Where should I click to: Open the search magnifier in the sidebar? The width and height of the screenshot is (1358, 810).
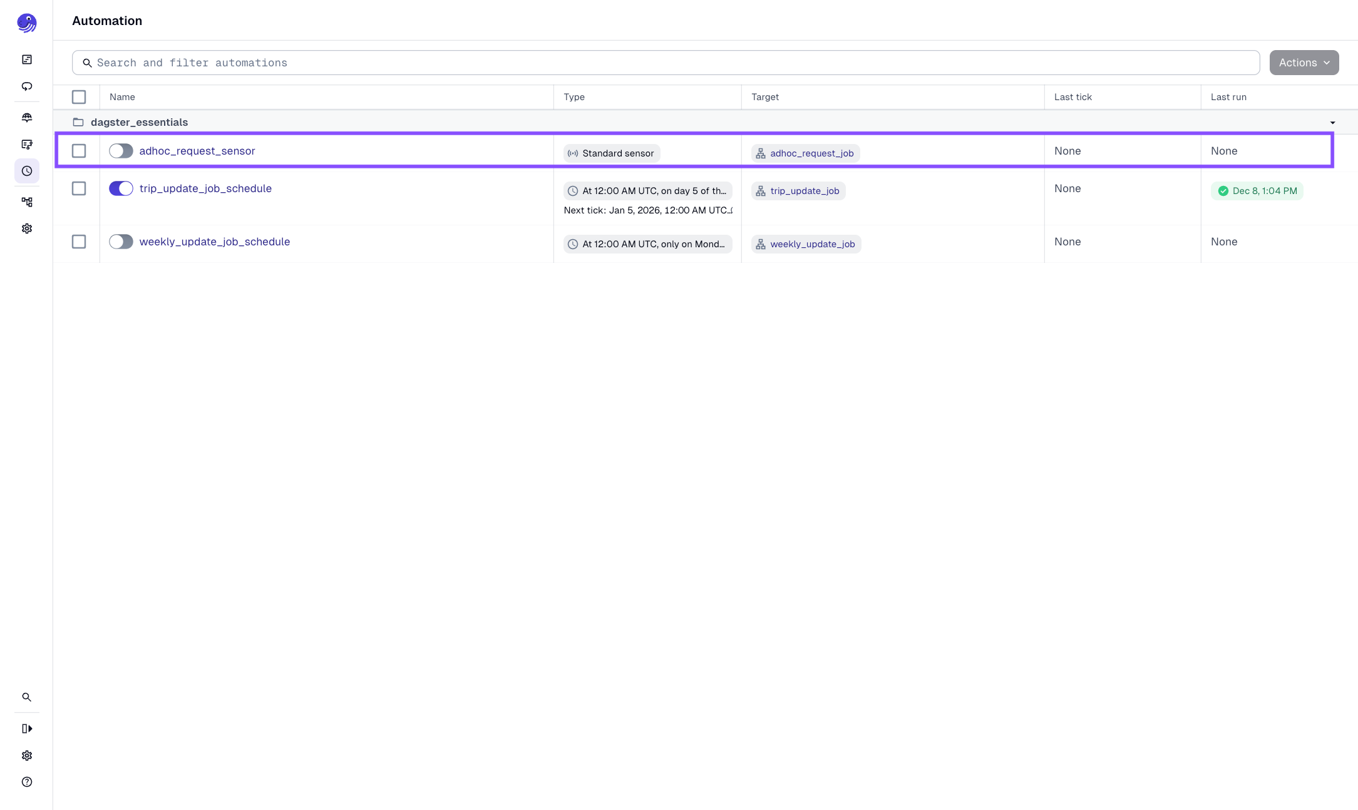click(27, 697)
